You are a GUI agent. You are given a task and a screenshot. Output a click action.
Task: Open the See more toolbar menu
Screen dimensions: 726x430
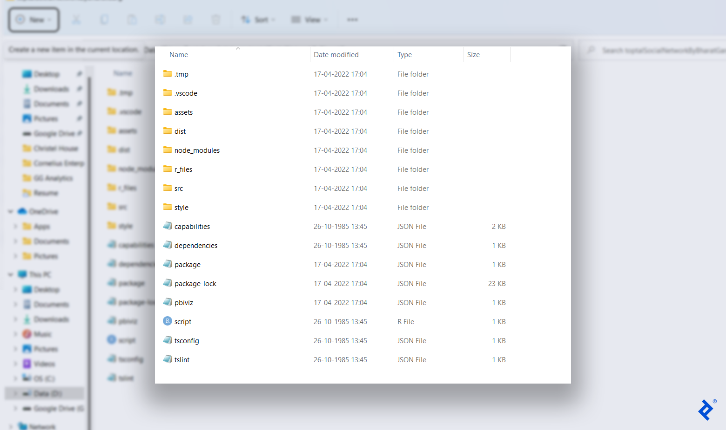click(x=352, y=20)
